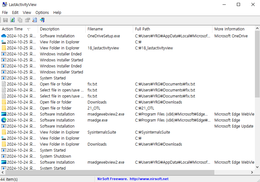Click the folder icon on the 21_OTL row
Image resolution: width=260 pixels, height=182 pixels.
click(4, 108)
